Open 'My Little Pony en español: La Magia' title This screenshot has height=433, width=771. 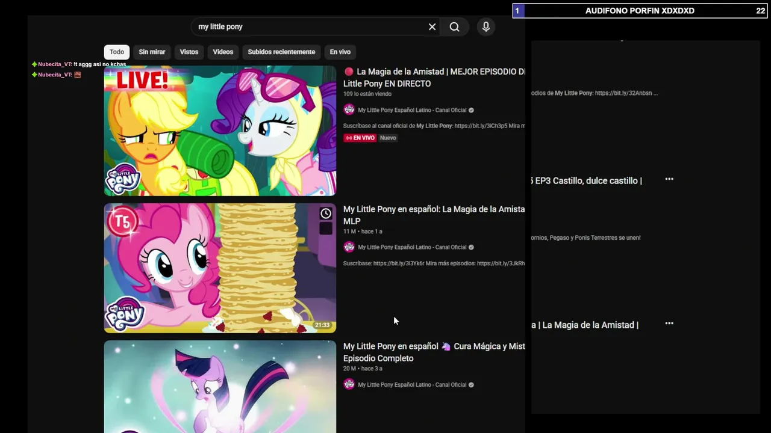pyautogui.click(x=434, y=215)
